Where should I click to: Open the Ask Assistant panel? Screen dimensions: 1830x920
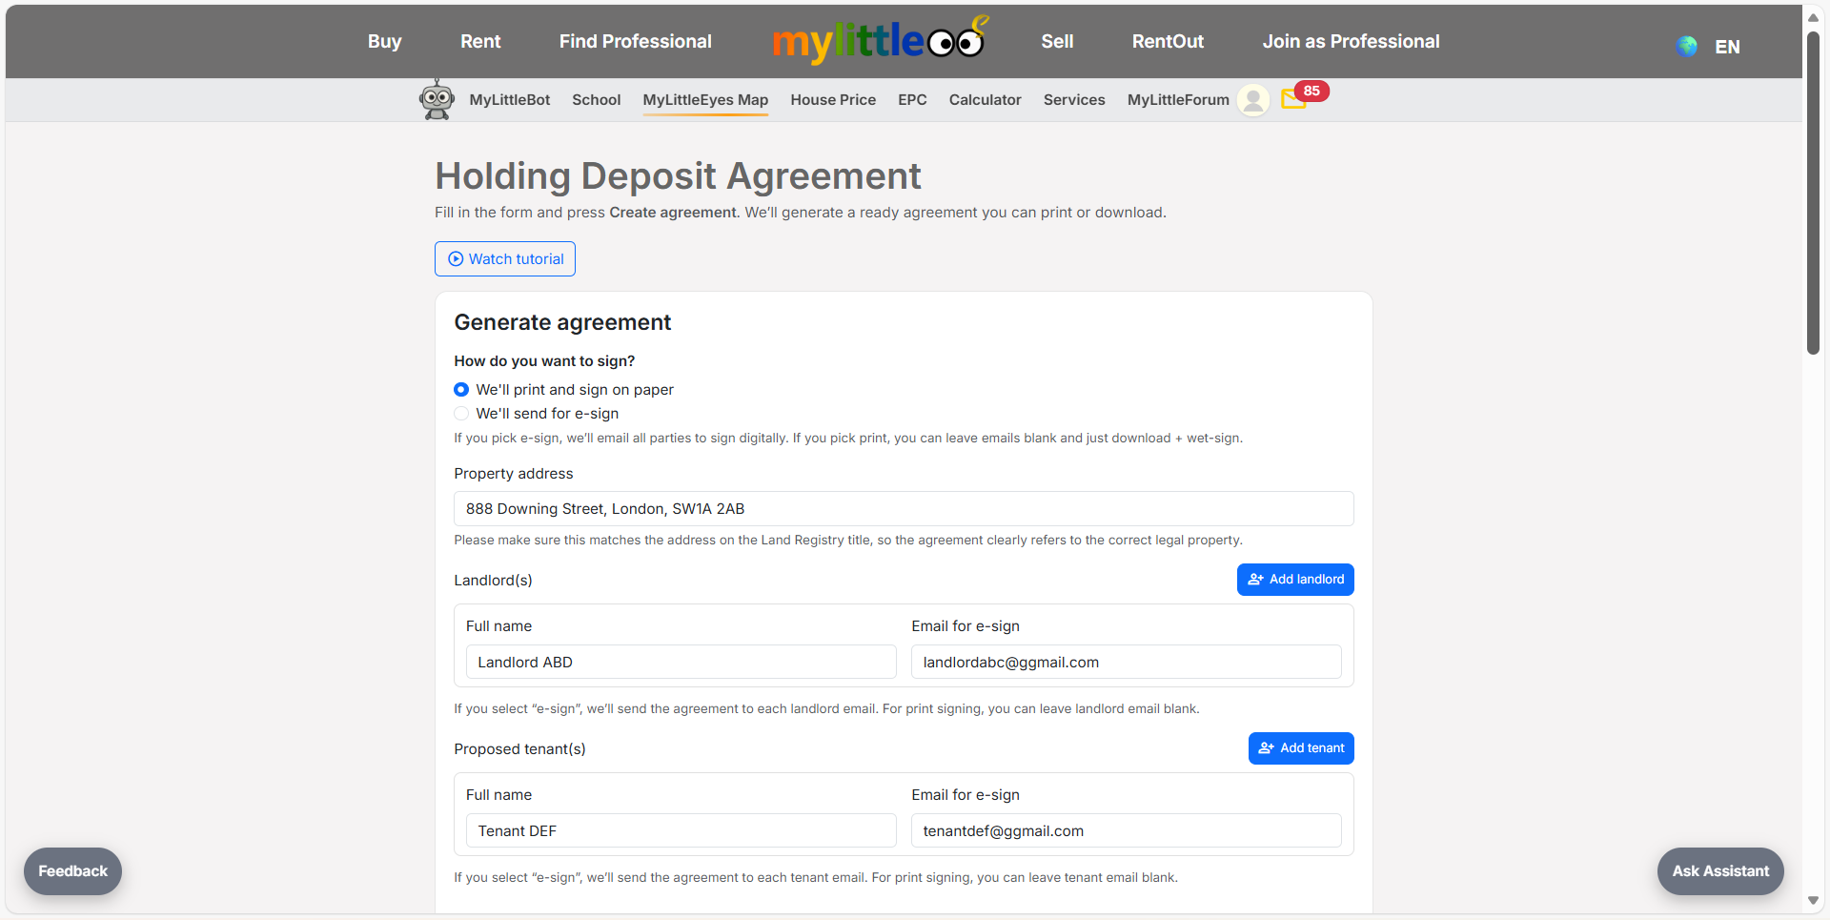click(1719, 870)
